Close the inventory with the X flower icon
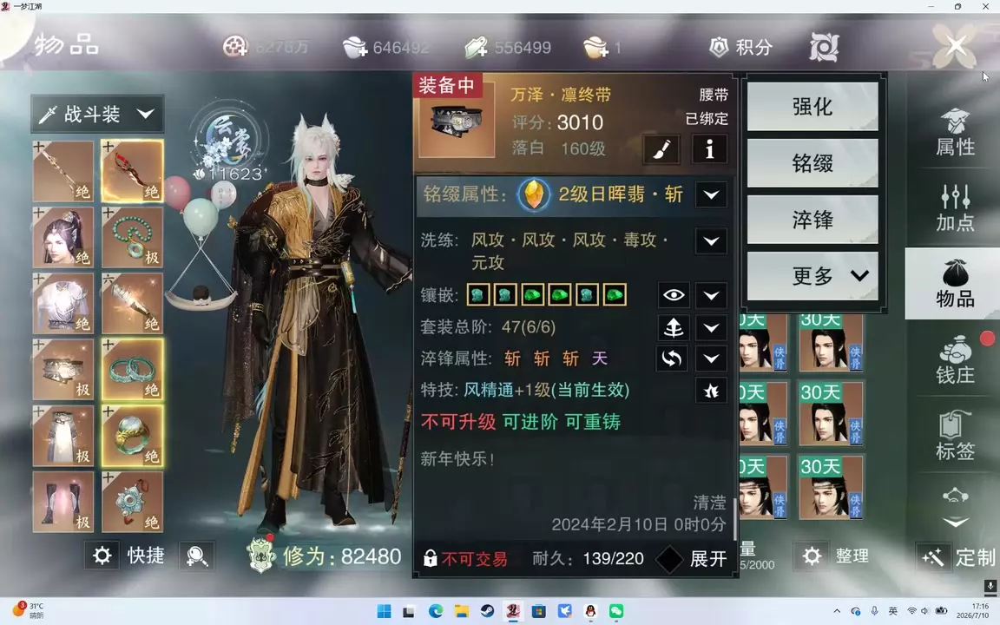Viewport: 1000px width, 625px height. pos(955,46)
